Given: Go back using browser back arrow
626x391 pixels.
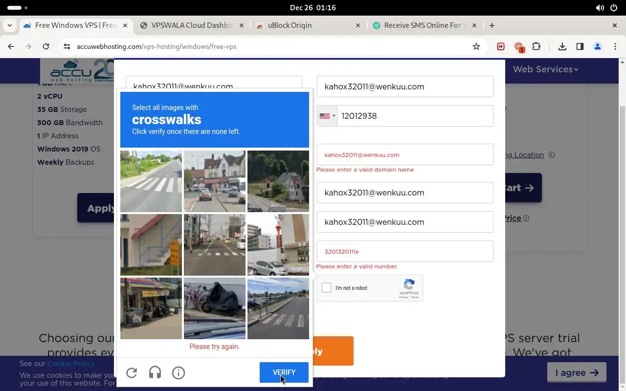Looking at the screenshot, I should (x=11, y=46).
